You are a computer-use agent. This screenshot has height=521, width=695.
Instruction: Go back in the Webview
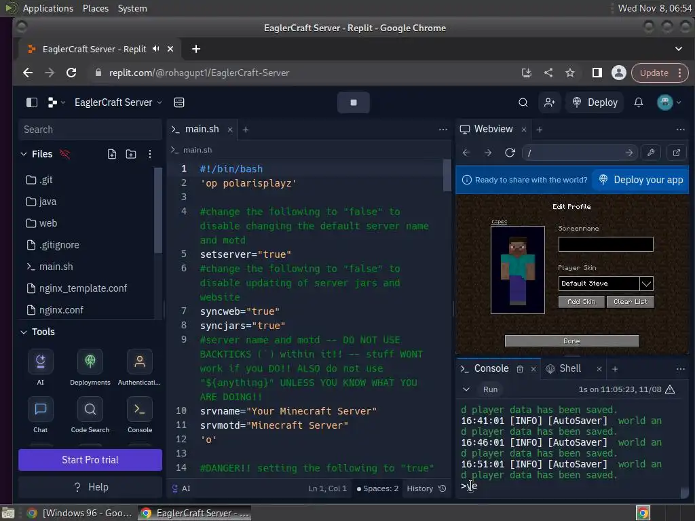466,153
